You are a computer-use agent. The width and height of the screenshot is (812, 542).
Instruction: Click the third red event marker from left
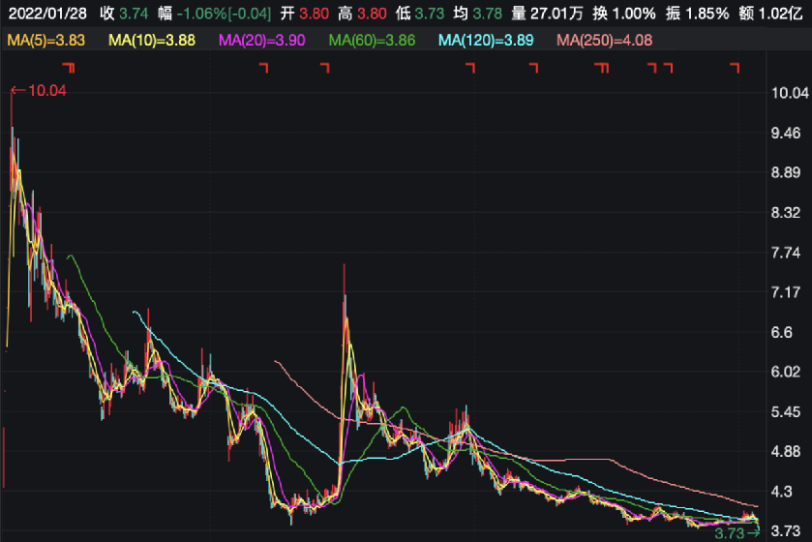click(x=324, y=68)
